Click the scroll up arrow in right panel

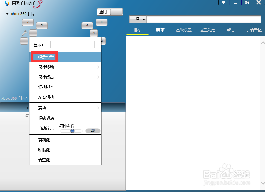pos(263,43)
